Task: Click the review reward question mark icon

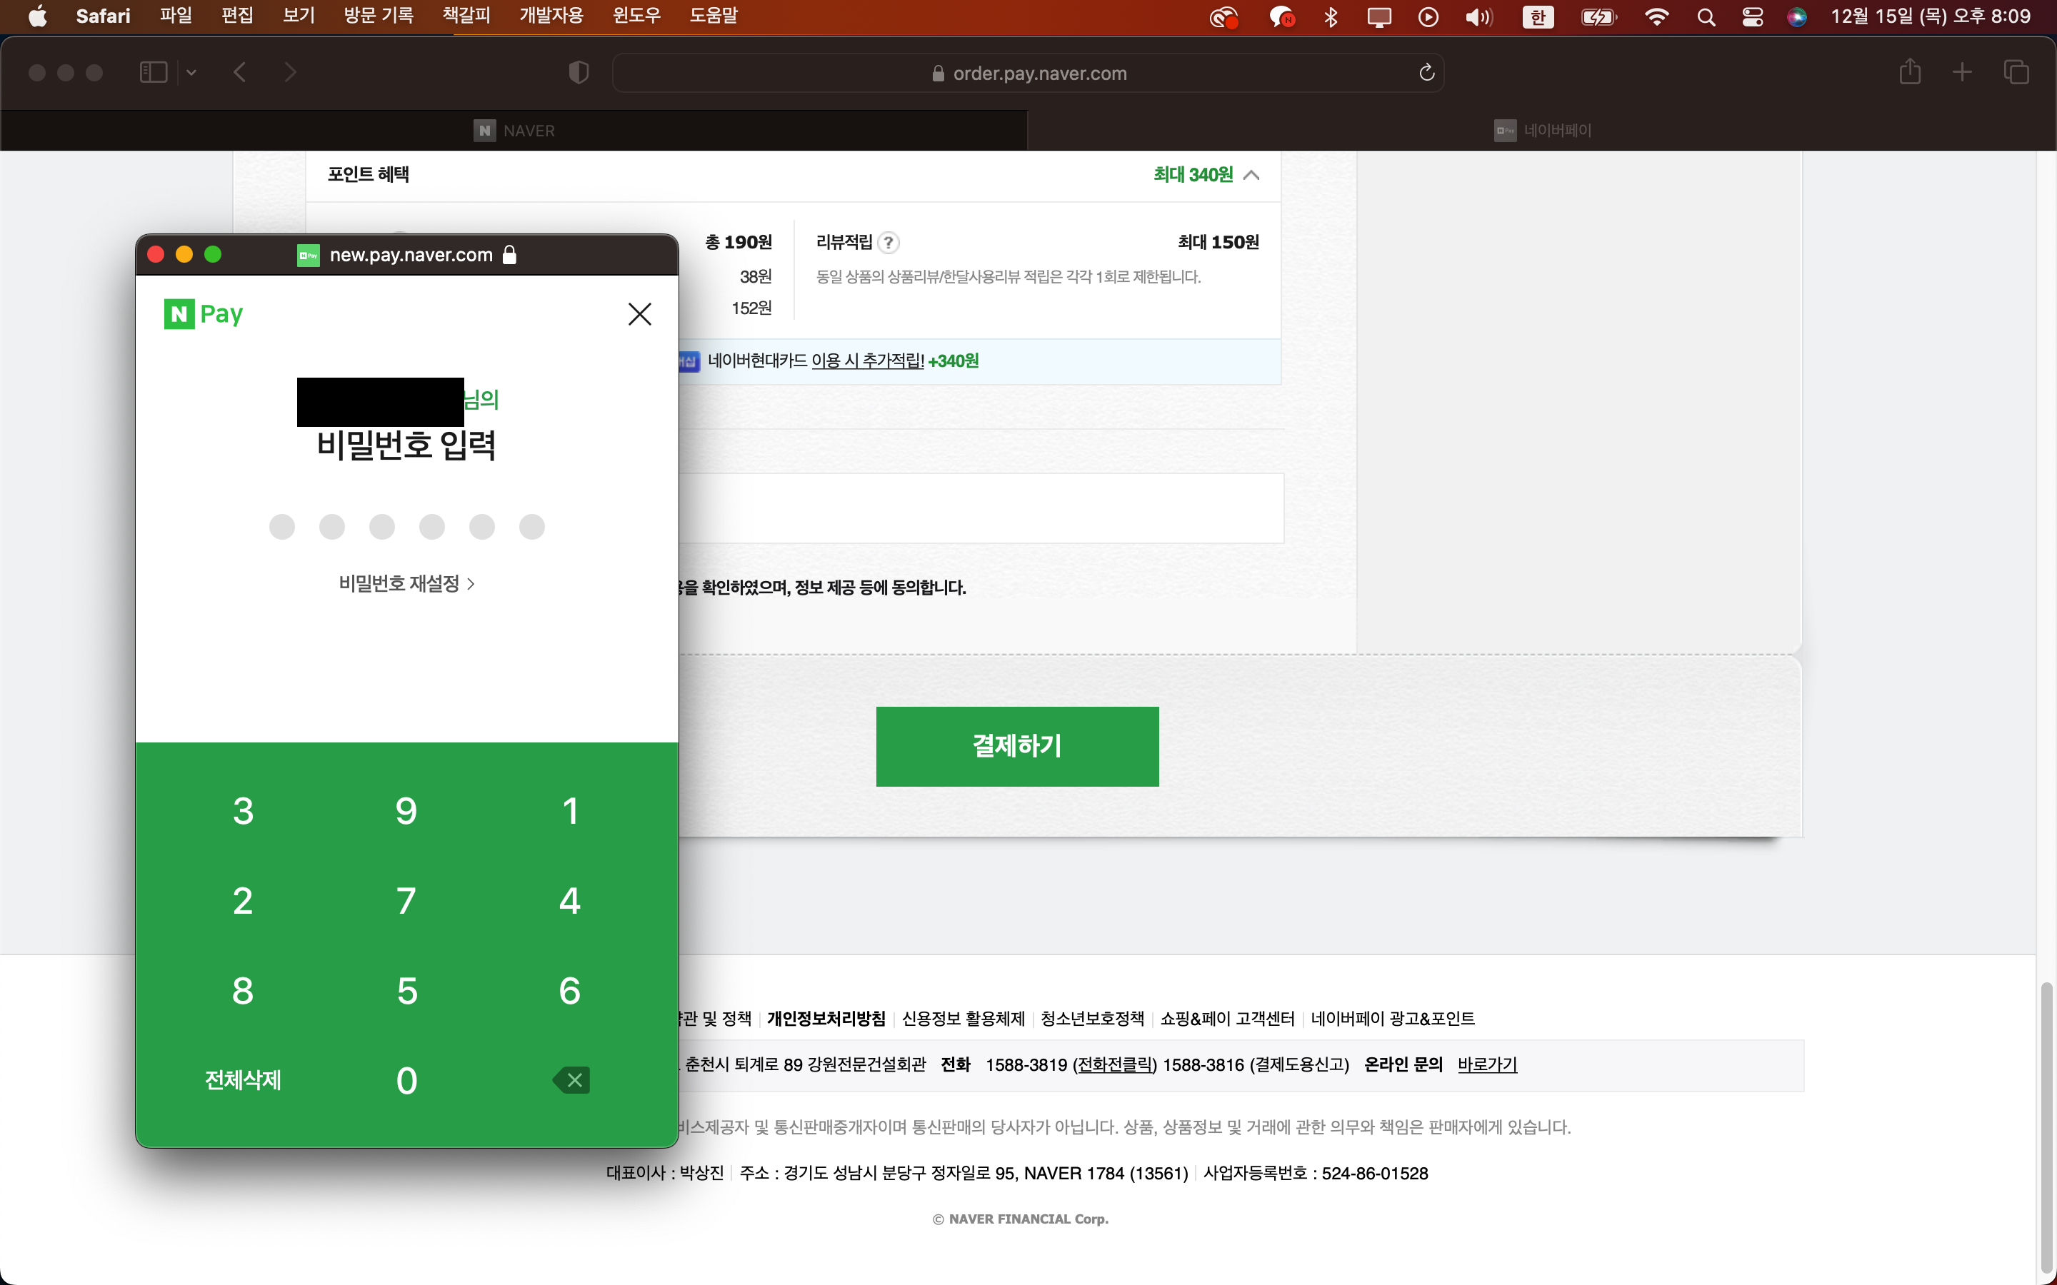Action: point(889,243)
